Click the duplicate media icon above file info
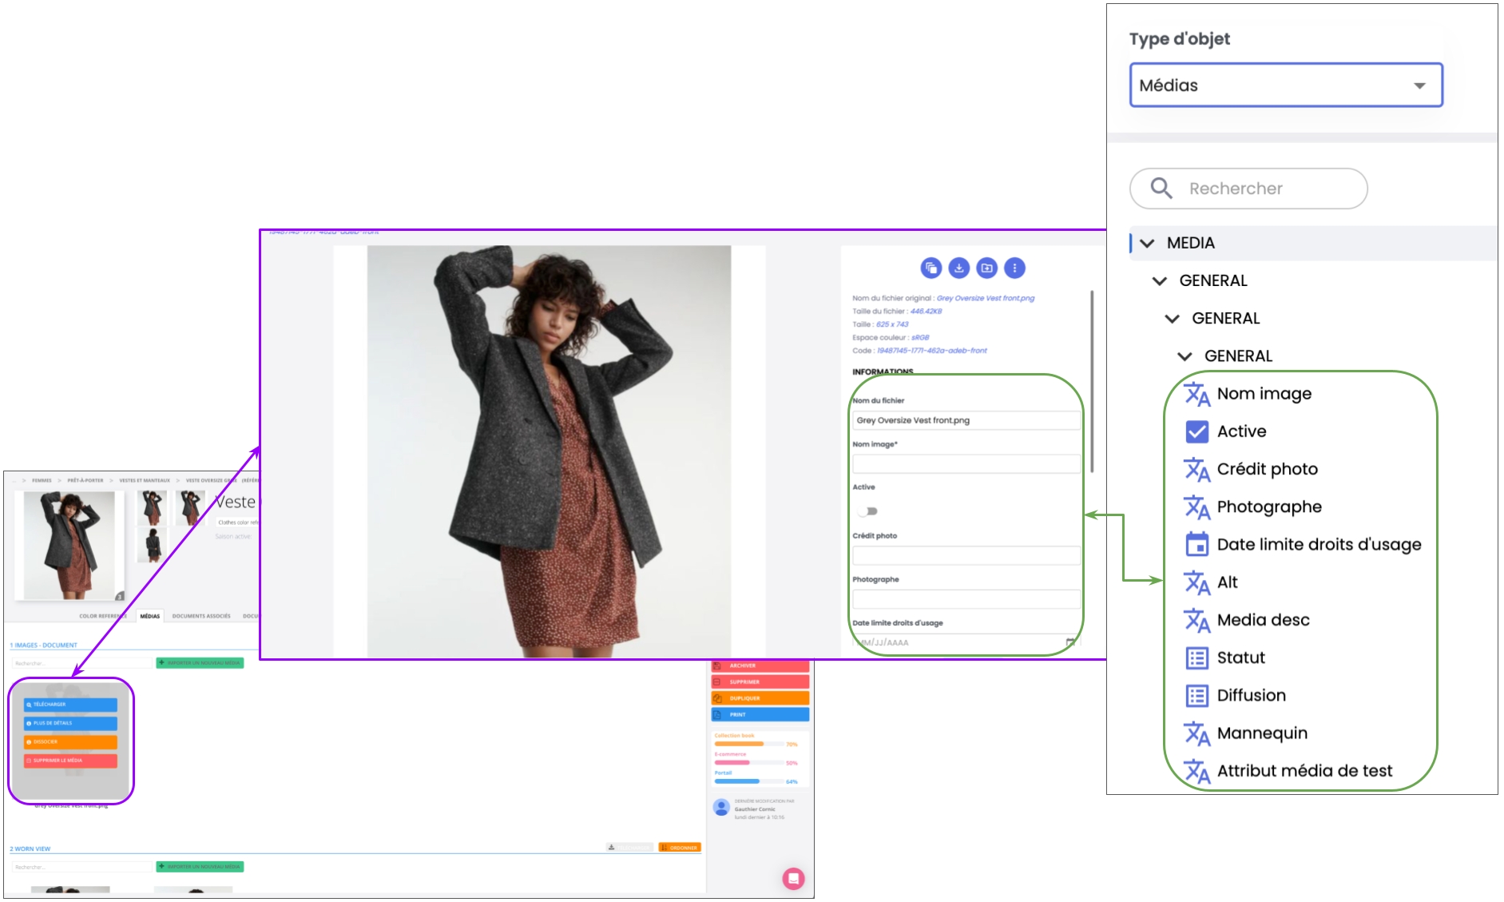Screen dimensions: 1504x902 (931, 268)
